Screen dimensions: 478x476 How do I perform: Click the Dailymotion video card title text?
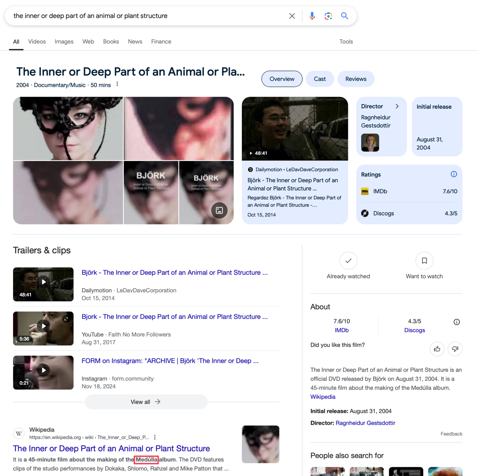pos(293,184)
